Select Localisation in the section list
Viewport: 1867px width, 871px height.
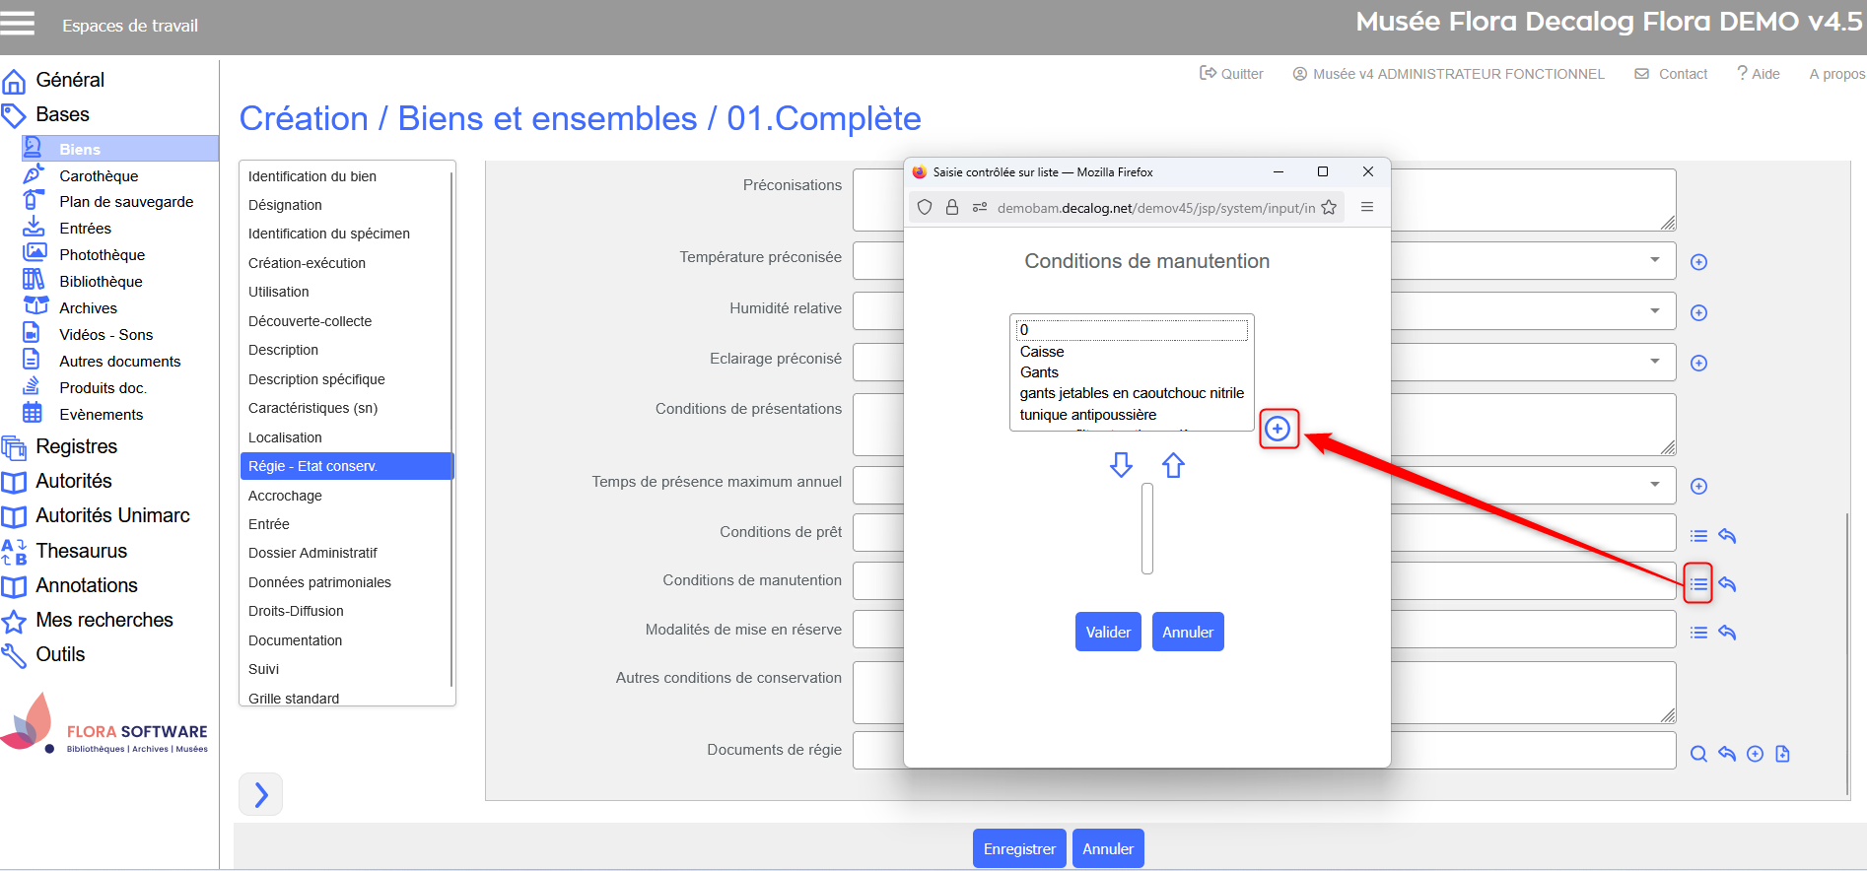pos(285,437)
